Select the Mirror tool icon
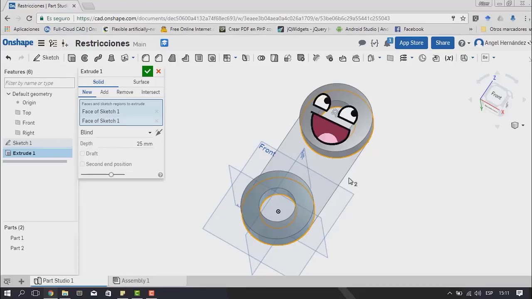 coord(246,58)
